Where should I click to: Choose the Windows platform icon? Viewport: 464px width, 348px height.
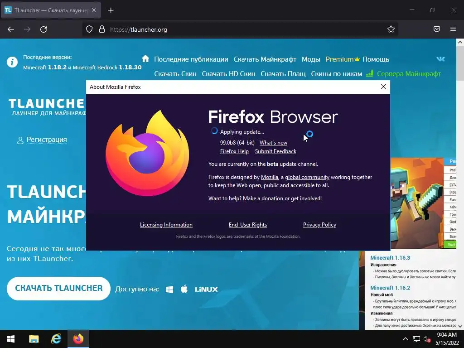click(x=169, y=290)
